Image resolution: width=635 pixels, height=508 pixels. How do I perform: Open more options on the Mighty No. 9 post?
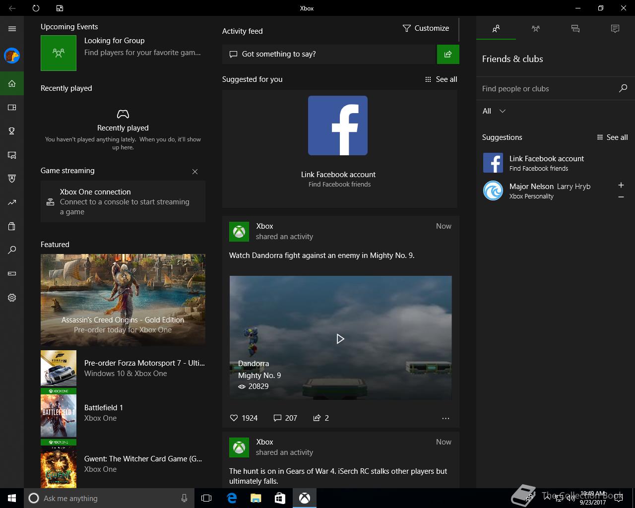445,418
